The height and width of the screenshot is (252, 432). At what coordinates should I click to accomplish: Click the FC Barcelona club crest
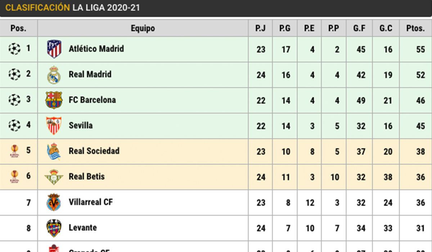(x=54, y=100)
